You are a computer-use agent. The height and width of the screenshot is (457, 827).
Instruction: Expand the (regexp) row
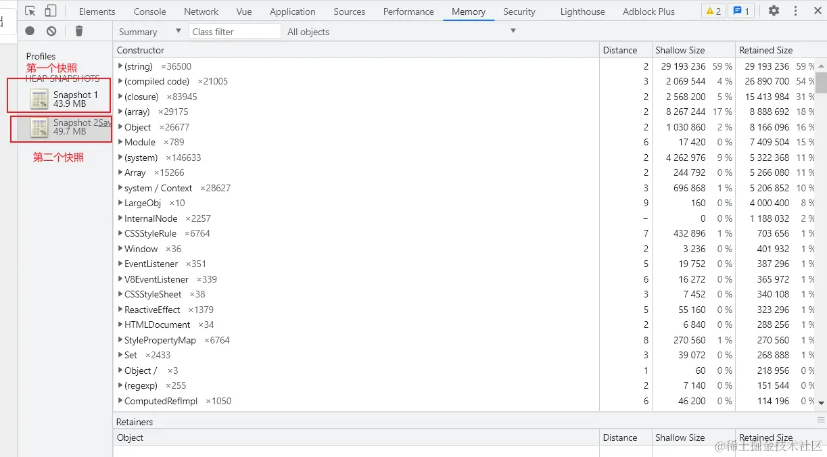(x=120, y=385)
